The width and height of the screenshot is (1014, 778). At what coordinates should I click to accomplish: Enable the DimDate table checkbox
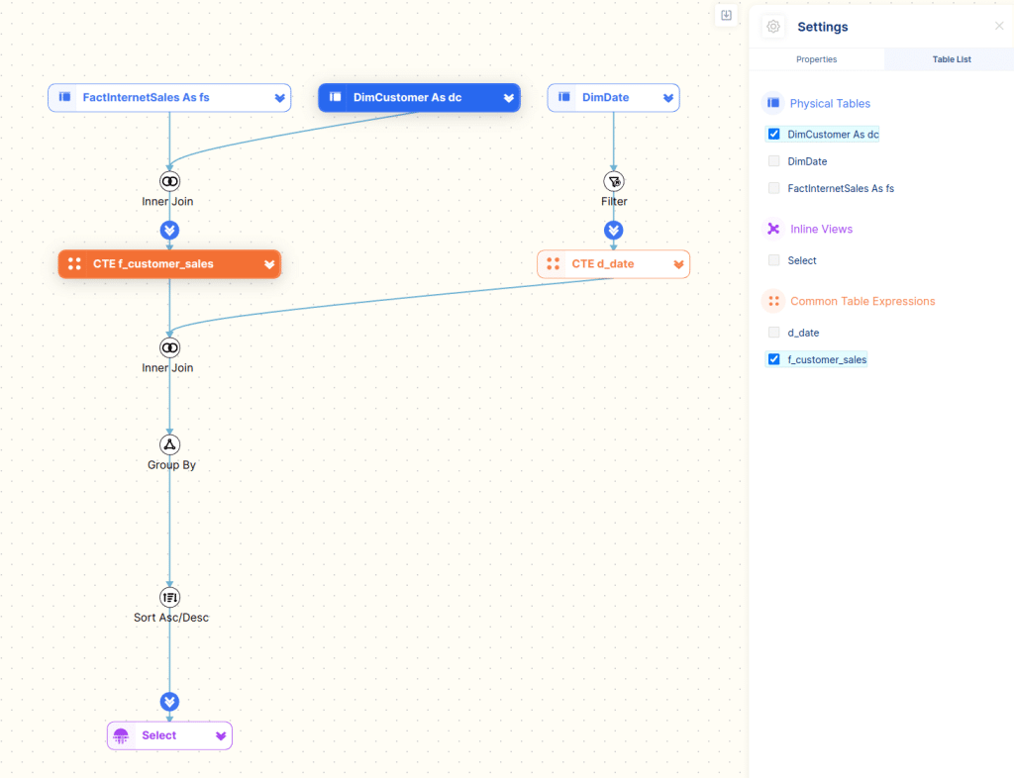point(774,160)
